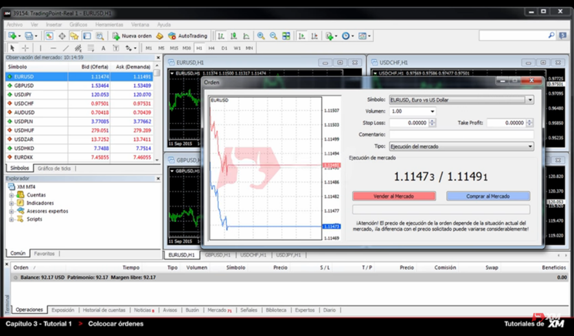Select the trendline drawing tool
Image resolution: width=574 pixels, height=336 pixels.
coord(65,48)
